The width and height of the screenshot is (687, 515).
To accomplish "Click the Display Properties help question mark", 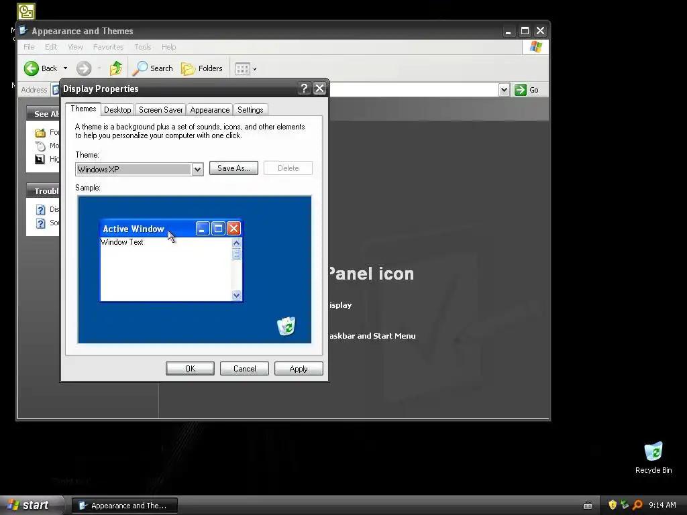I will pyautogui.click(x=304, y=89).
